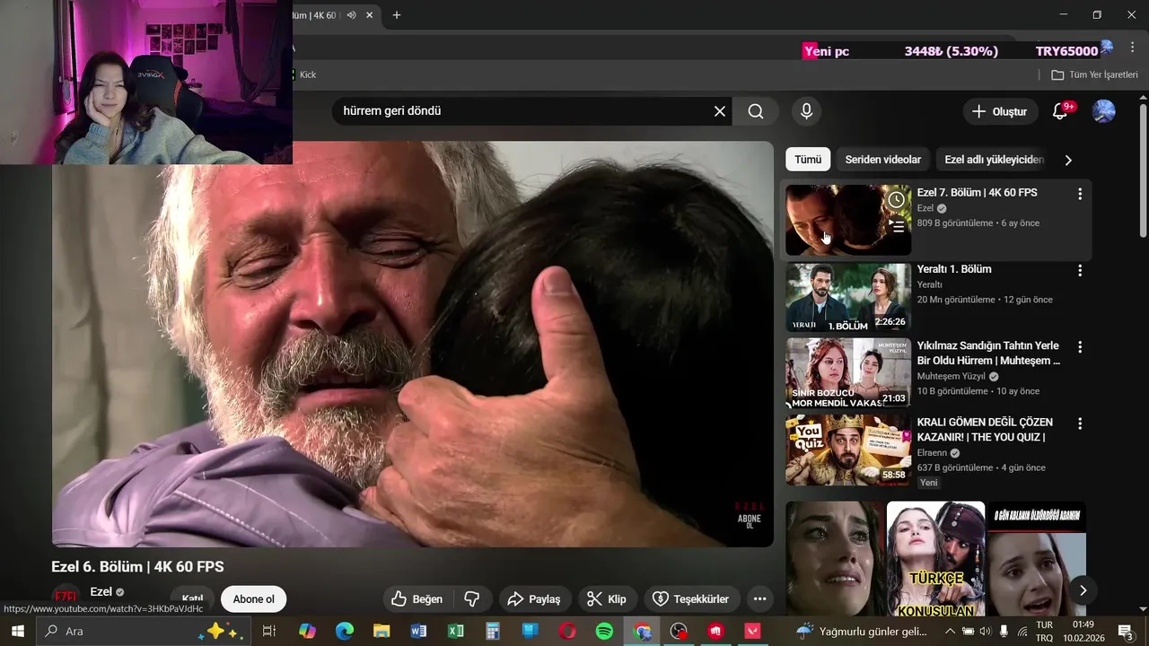The width and height of the screenshot is (1149, 646).
Task: Like the video with Beğen button
Action: [417, 598]
